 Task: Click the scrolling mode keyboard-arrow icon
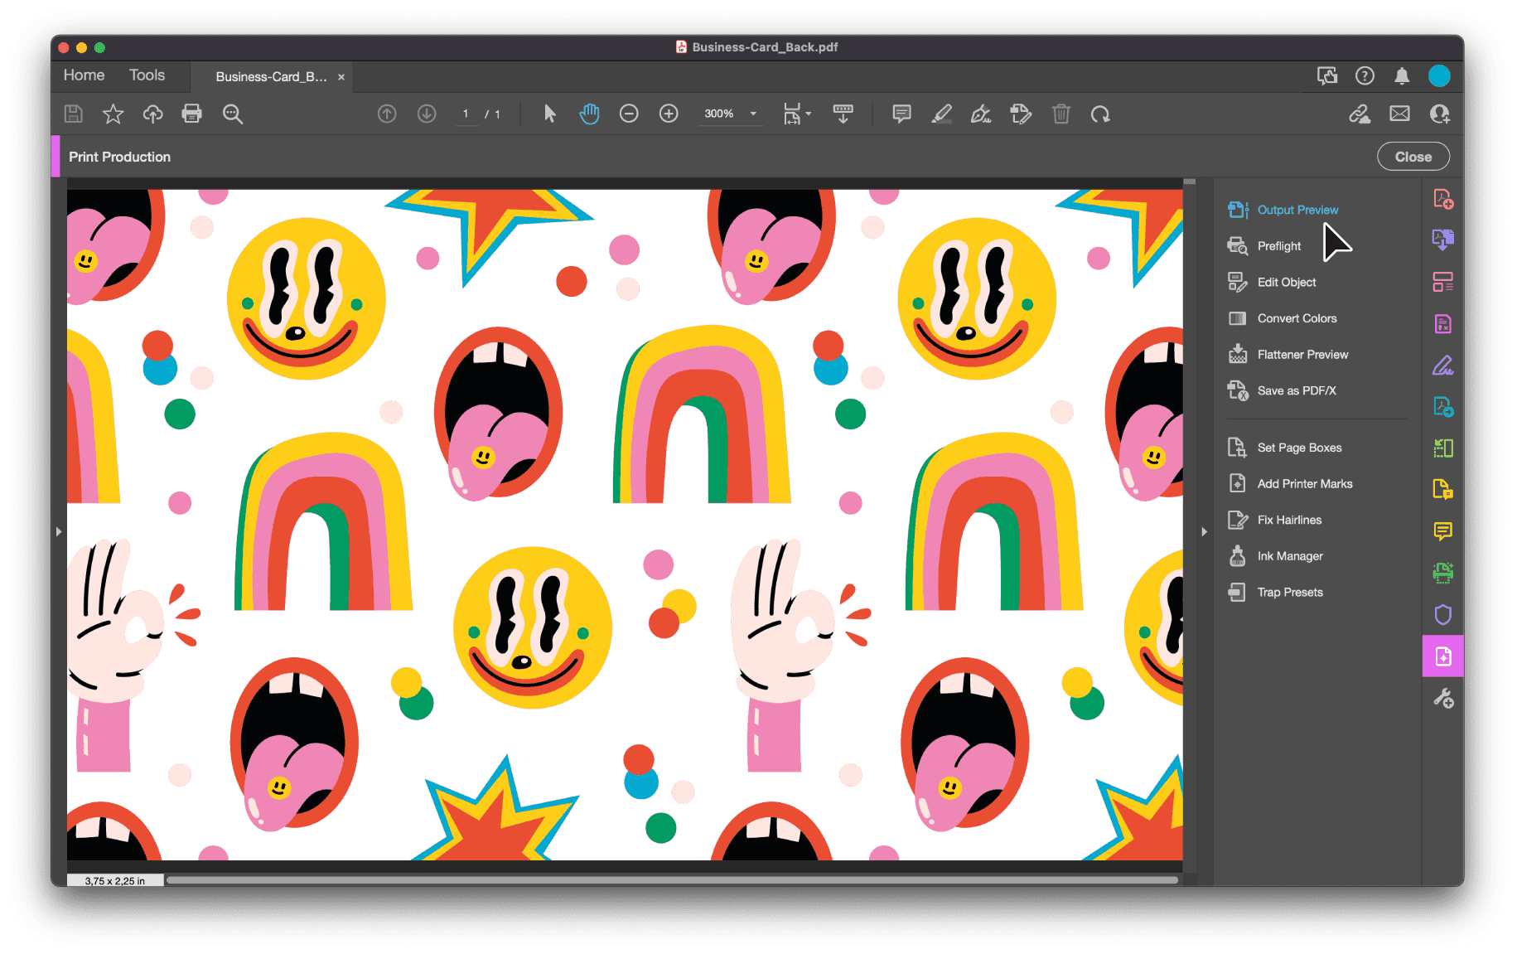coord(843,114)
